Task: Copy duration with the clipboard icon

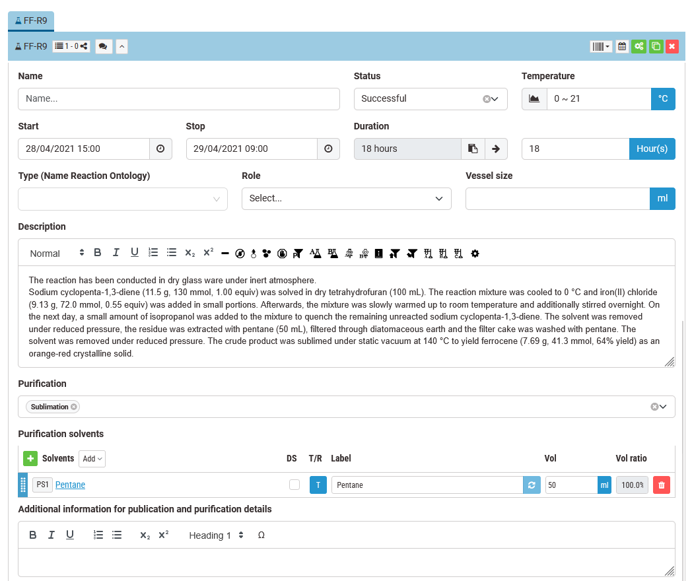Action: point(473,149)
